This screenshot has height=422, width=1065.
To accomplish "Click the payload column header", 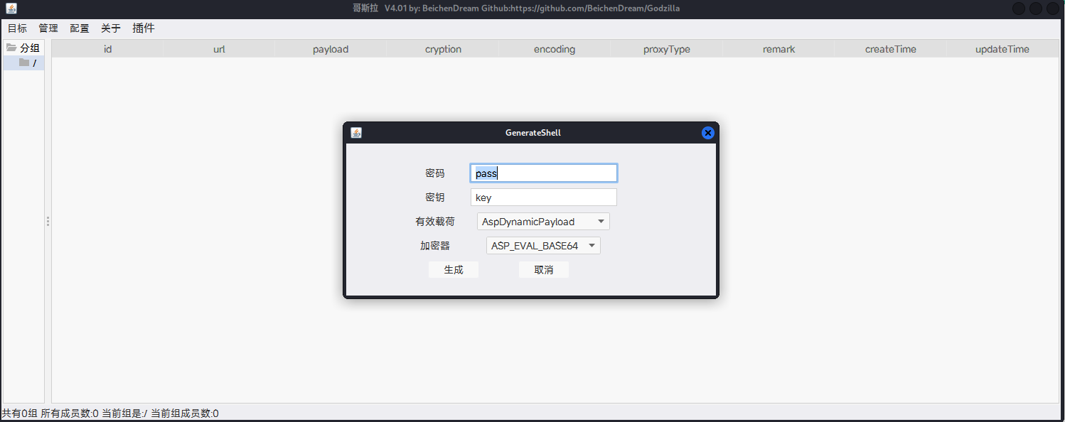I will pos(331,49).
